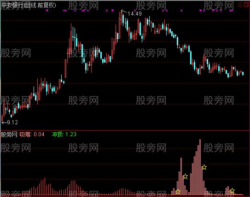Select the chart title 平安银行(日线.前复权)

click(29, 5)
